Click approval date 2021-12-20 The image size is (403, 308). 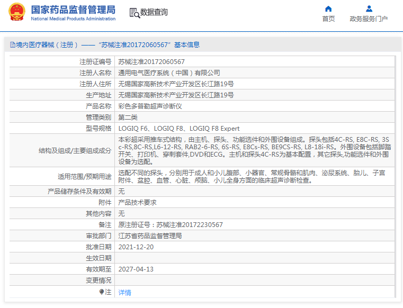point(136,247)
